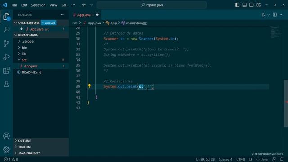
Task: Close the unsaved App.java tab dot
Action: tap(97, 15)
